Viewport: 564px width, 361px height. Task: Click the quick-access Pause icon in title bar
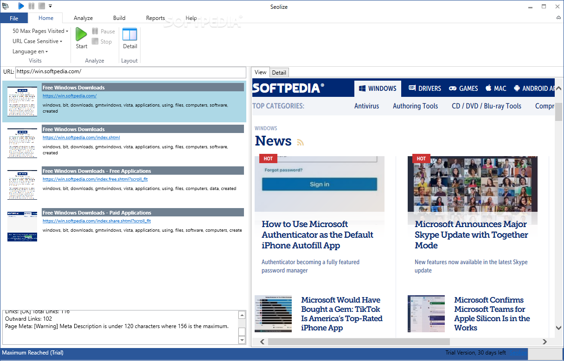(x=32, y=6)
